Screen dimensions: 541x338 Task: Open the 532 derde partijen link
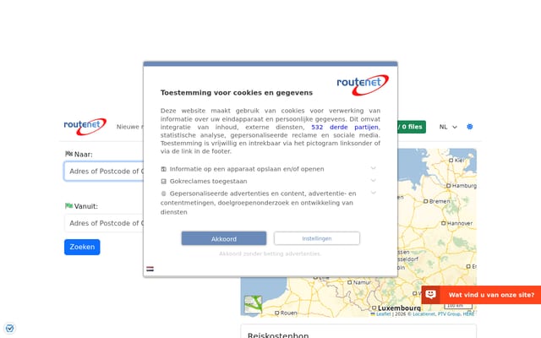(x=345, y=127)
